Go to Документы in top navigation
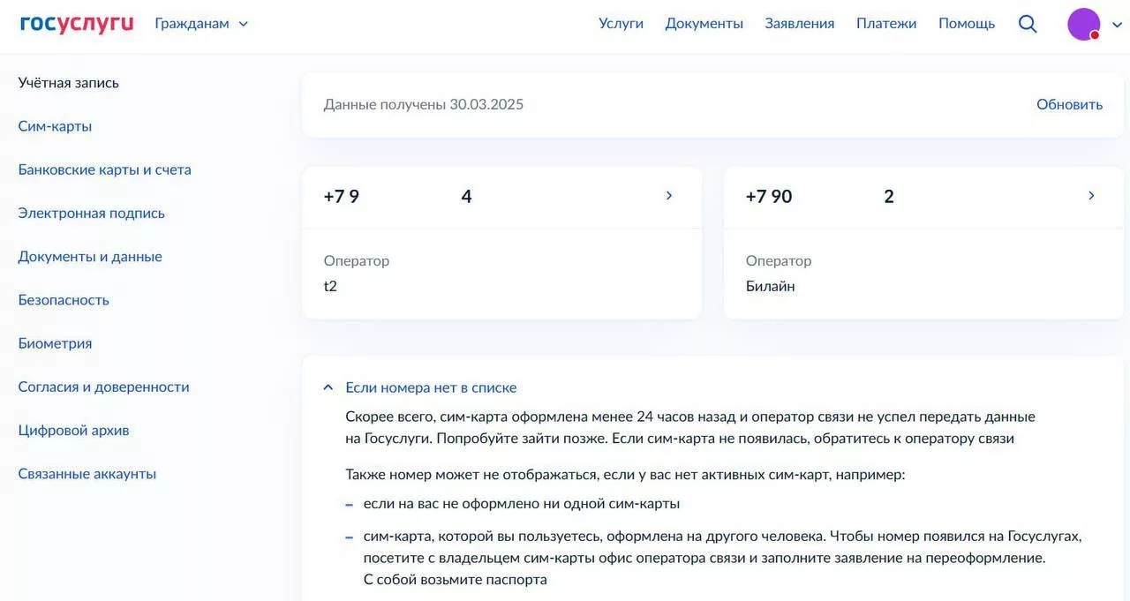Screen dimensions: 1130x601 [x=704, y=24]
